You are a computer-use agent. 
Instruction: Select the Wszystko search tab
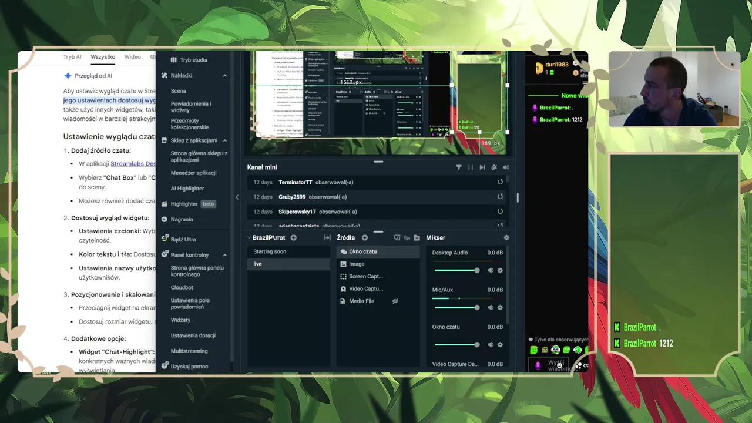click(x=103, y=57)
